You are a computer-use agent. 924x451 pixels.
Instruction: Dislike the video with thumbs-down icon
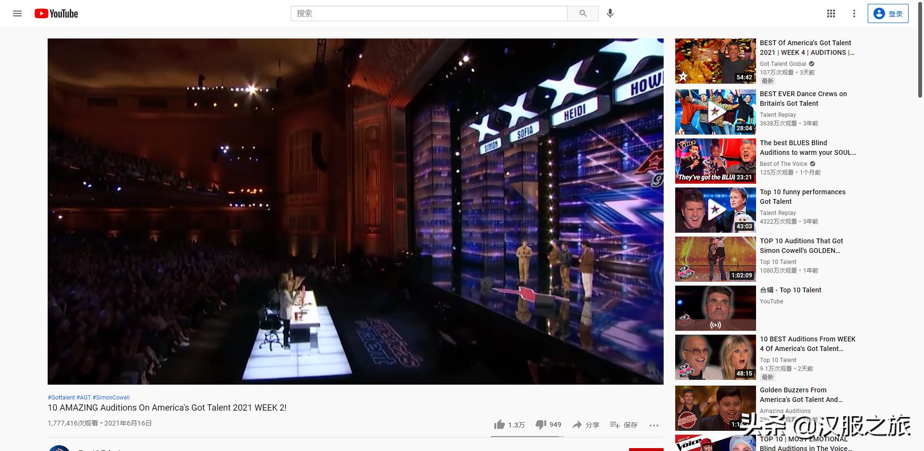541,425
